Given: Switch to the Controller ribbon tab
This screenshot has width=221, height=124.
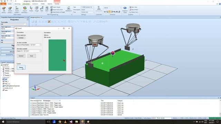Looking at the screenshot, I should click(x=35, y=4).
